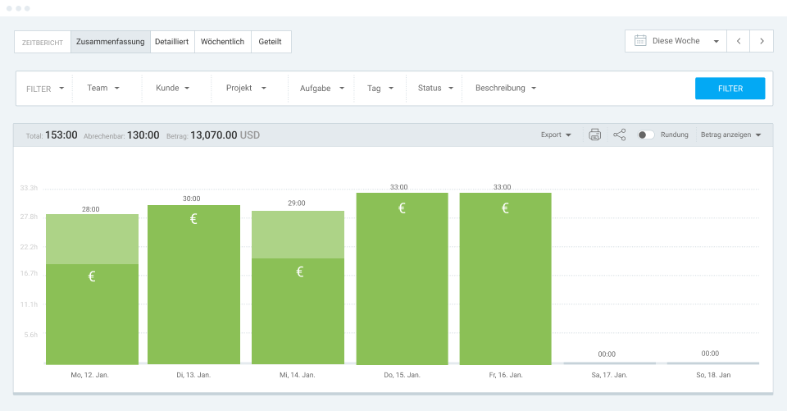Screen dimensions: 787x411
Task: Click euro symbol on Tuesday's bar
Action: coord(193,219)
